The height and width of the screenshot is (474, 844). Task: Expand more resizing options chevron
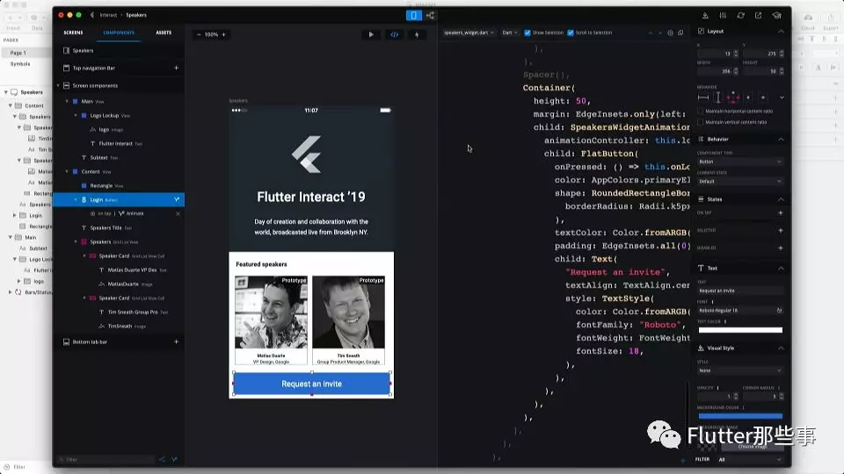(782, 97)
